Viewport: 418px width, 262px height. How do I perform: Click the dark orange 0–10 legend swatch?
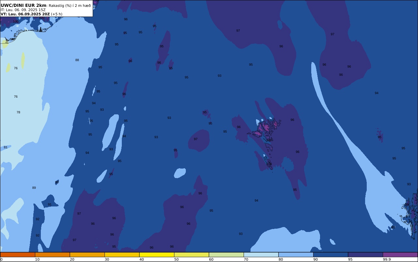click(18, 254)
